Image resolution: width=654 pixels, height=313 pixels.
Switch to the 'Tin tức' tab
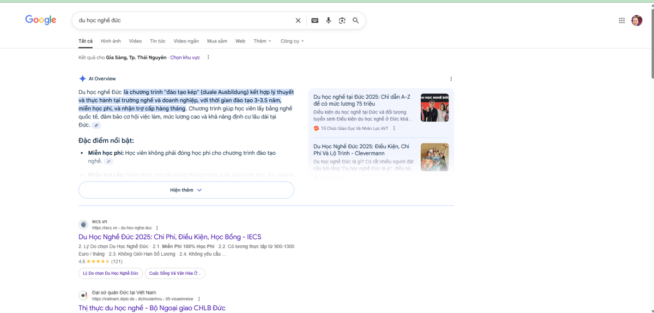click(158, 41)
